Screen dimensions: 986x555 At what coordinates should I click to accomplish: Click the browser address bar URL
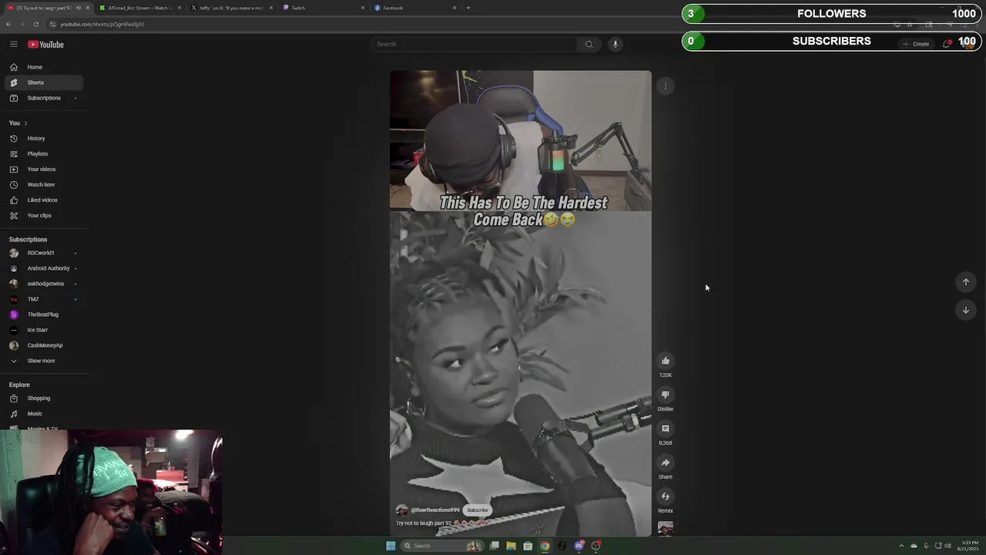click(x=102, y=24)
